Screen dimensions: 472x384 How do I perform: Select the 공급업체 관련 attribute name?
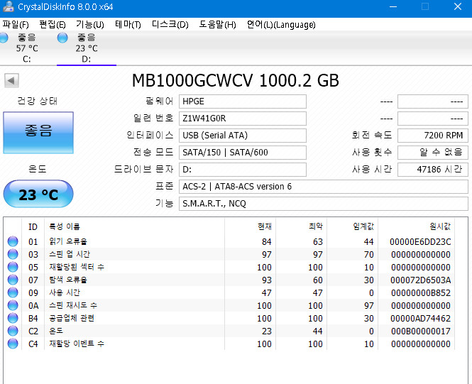pos(72,318)
